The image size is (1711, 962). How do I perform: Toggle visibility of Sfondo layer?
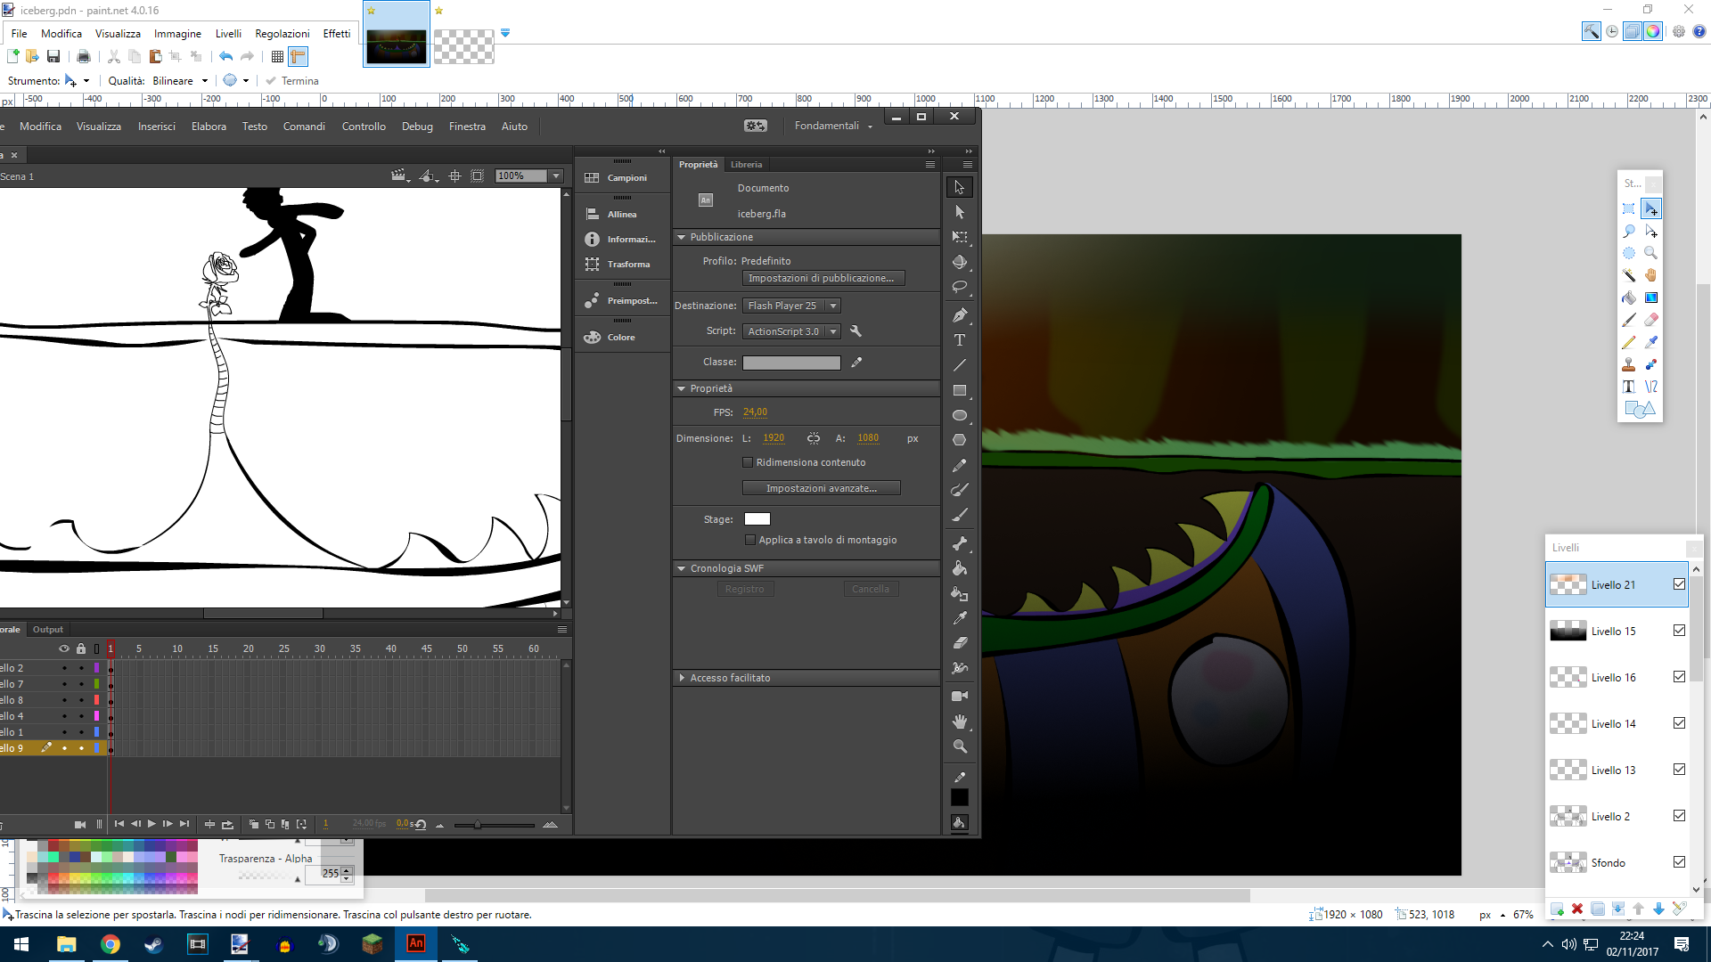tap(1679, 862)
